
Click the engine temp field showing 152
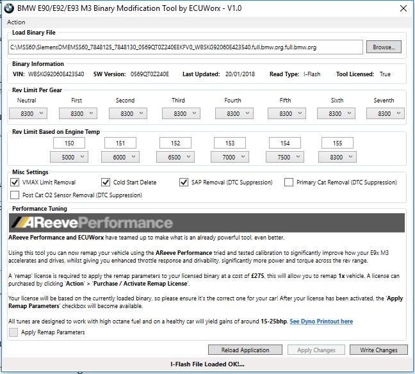click(175, 143)
